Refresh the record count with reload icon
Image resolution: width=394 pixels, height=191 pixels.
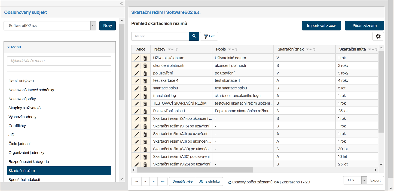[x=230, y=182]
